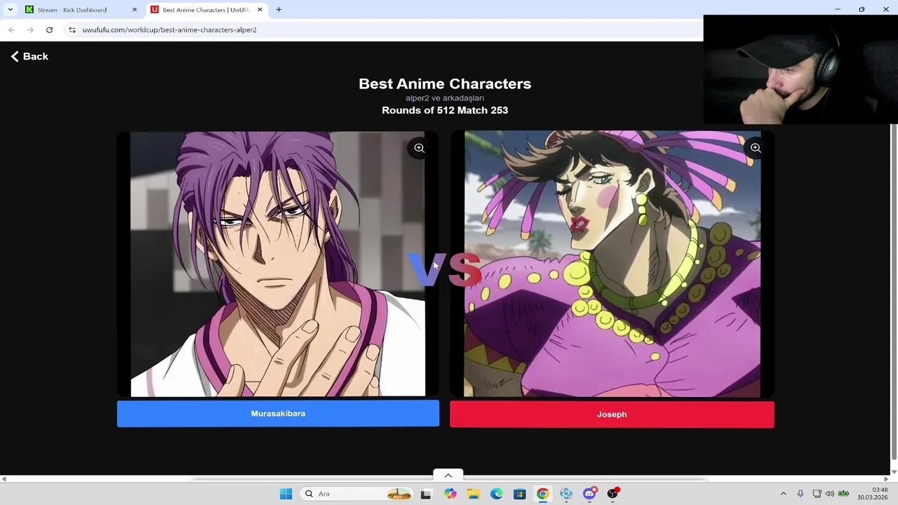Open the clock showing 03:48
Viewport: 898px width, 505px height.
pos(872,494)
